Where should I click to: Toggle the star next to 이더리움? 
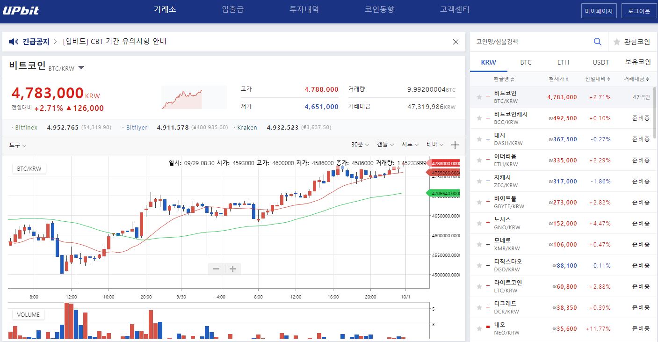(x=479, y=160)
